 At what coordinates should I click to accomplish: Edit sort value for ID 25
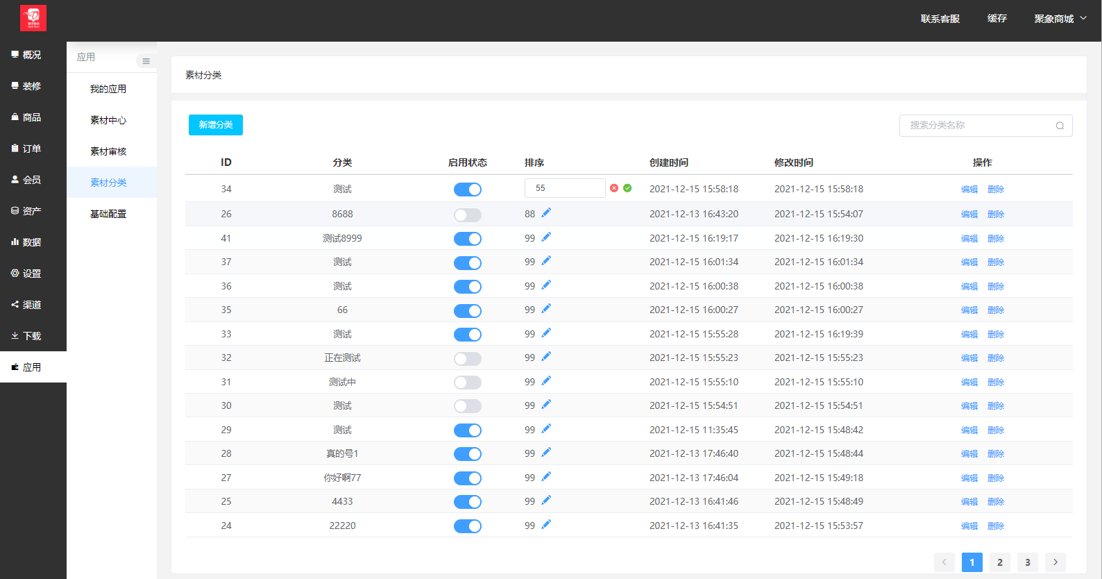click(x=546, y=500)
